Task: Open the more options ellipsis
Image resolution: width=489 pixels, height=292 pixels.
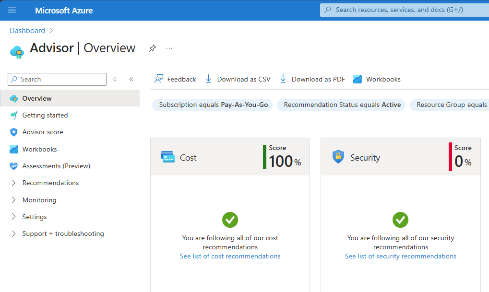Action: 169,48
